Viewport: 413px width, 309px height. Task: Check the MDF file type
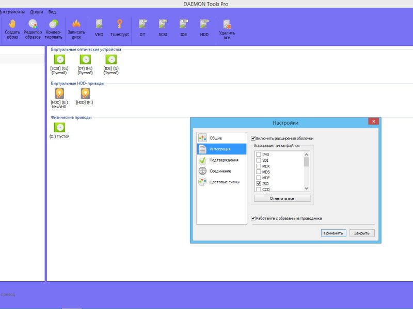click(x=259, y=178)
